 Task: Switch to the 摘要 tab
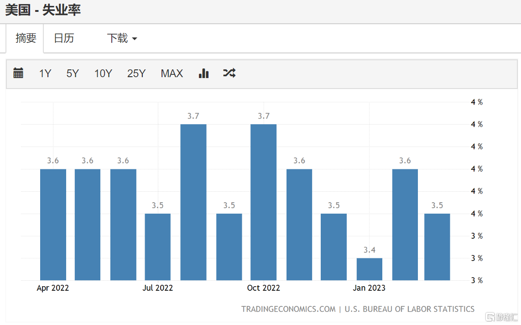coord(26,38)
